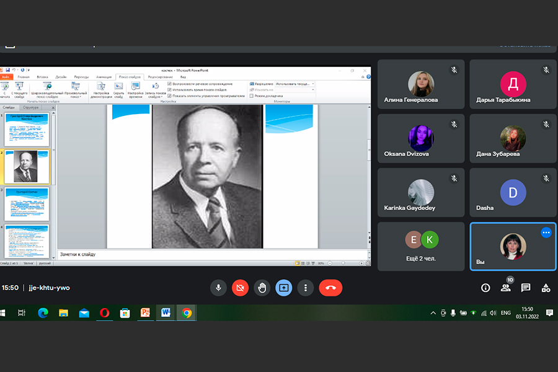Open the 'Разрешение' dropdown
The image size is (558, 372).
point(294,84)
